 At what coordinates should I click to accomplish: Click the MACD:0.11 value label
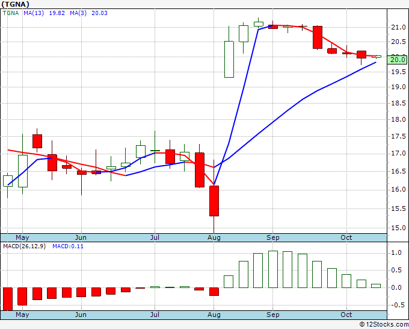coord(68,246)
